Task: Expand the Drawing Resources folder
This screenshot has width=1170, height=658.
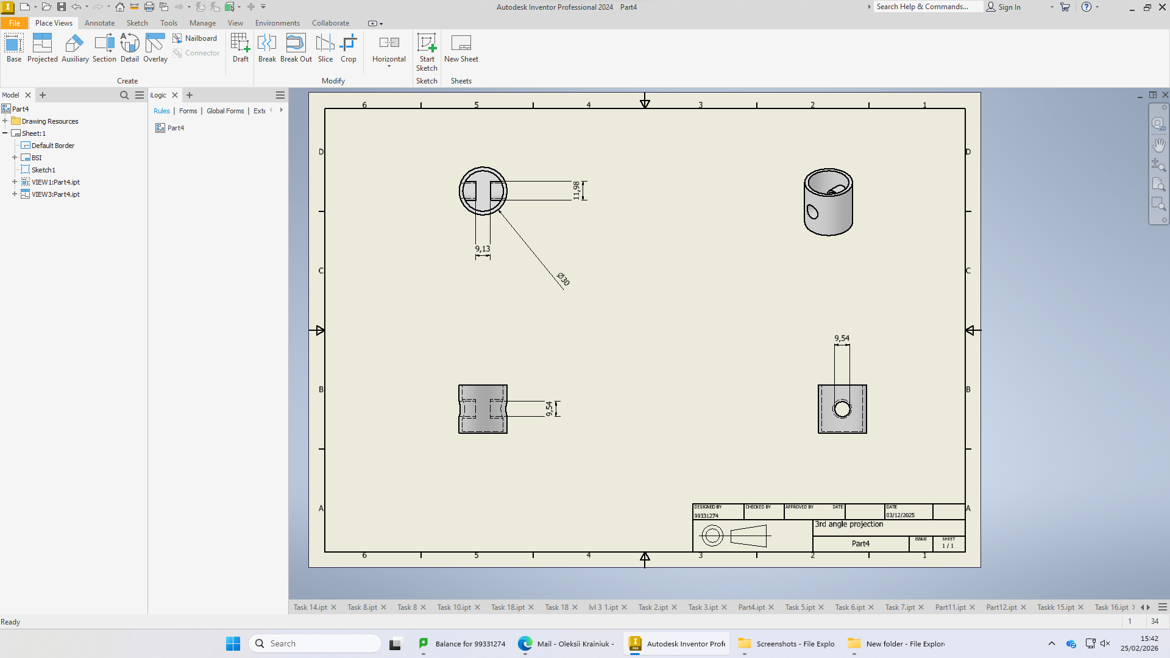Action: [x=5, y=121]
